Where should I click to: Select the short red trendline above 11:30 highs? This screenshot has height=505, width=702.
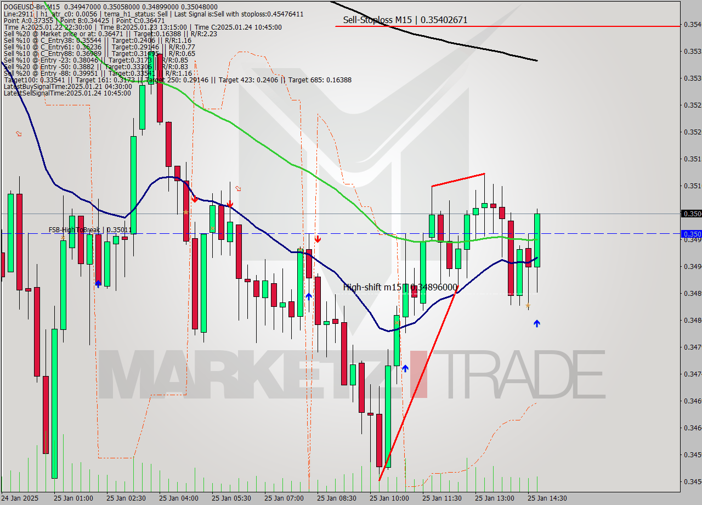click(458, 180)
